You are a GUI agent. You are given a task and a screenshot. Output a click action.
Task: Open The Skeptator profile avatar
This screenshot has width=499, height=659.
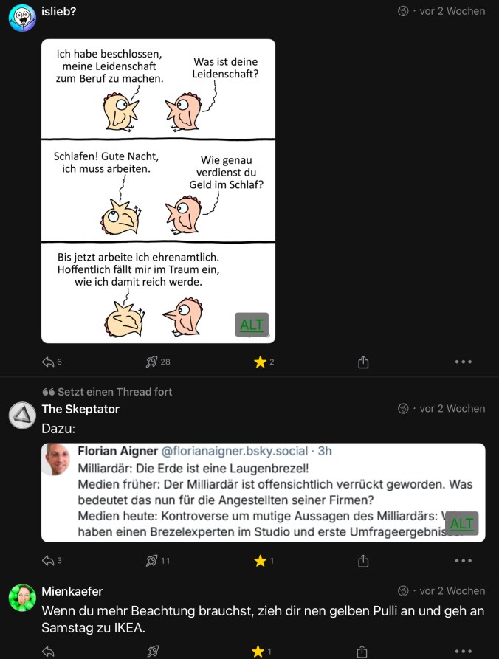[x=22, y=415]
